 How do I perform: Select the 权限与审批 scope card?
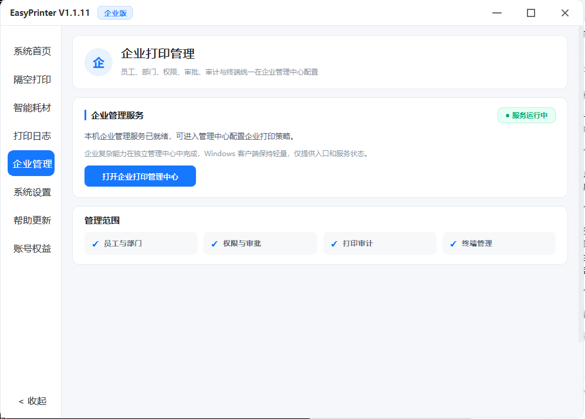[261, 244]
